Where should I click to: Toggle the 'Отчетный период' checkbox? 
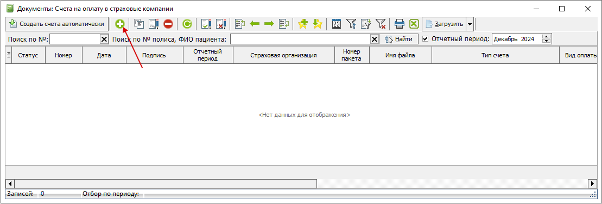425,38
